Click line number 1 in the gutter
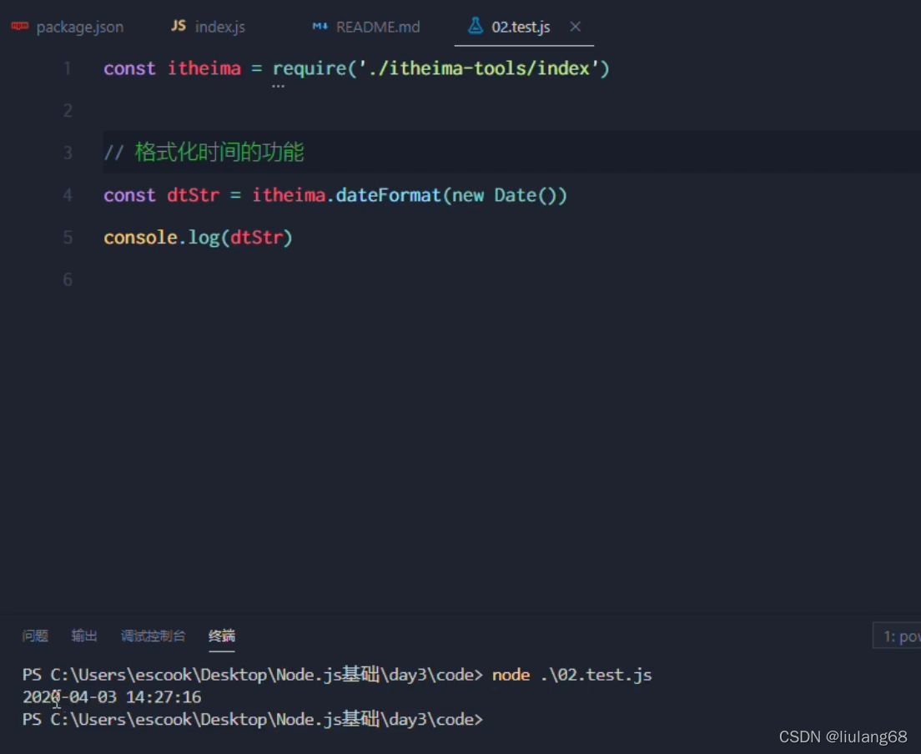This screenshot has height=754, width=921. 68,68
